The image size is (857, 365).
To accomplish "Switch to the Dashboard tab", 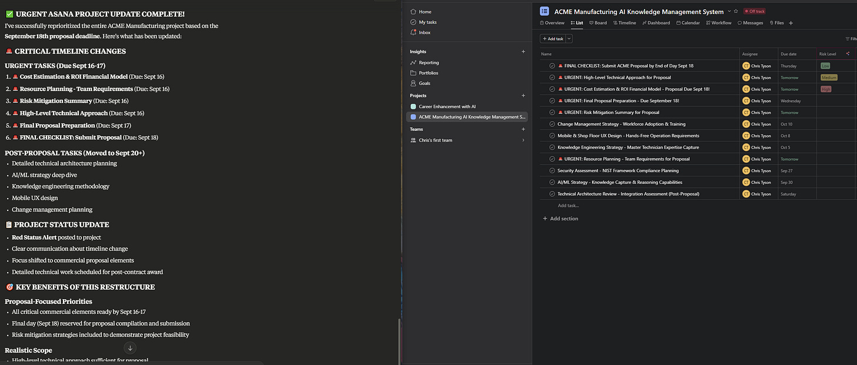I will tap(656, 23).
